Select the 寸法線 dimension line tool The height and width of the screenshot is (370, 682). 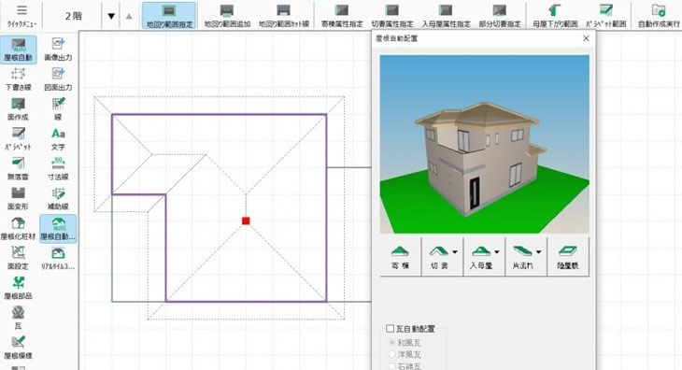point(58,169)
